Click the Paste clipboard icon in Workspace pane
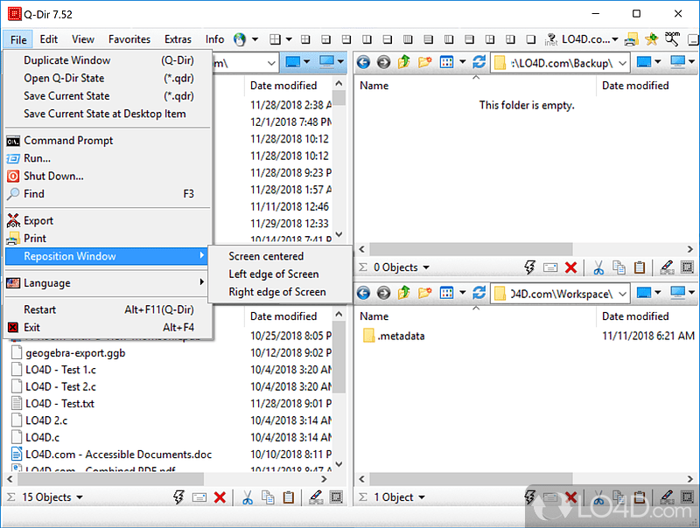 tap(640, 497)
